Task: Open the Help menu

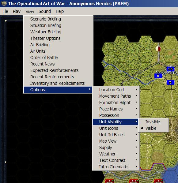Action: click(60, 11)
